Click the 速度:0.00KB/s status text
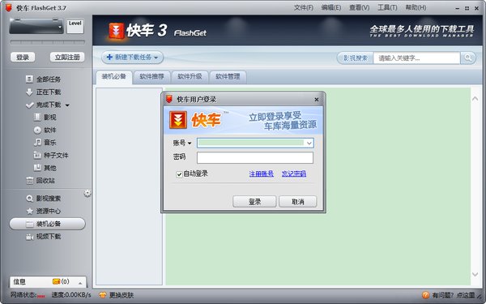 pyautogui.click(x=71, y=295)
